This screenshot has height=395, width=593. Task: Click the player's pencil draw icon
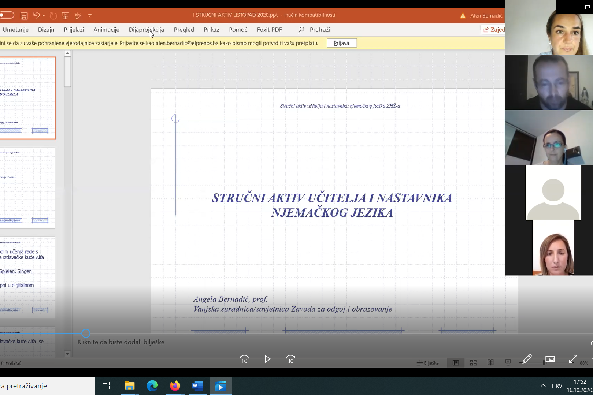point(527,359)
